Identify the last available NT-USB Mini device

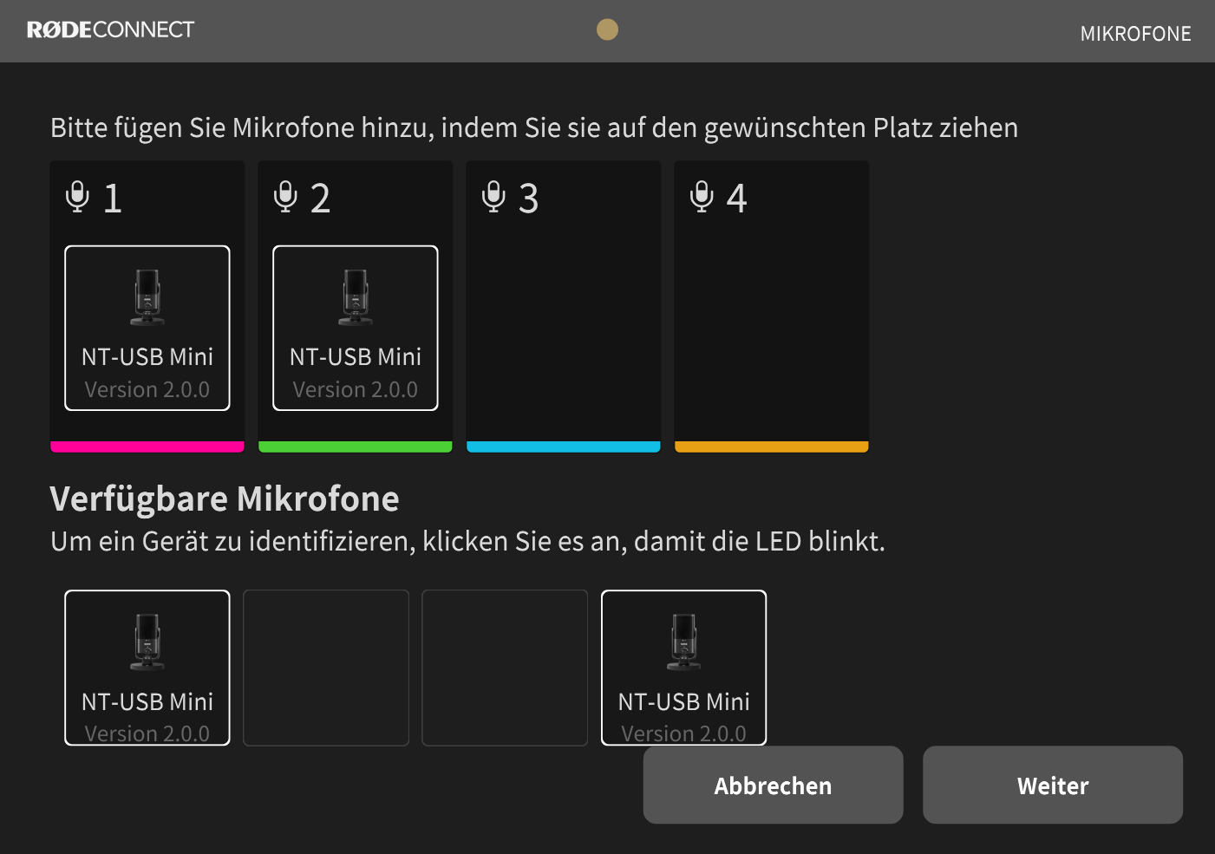(683, 668)
